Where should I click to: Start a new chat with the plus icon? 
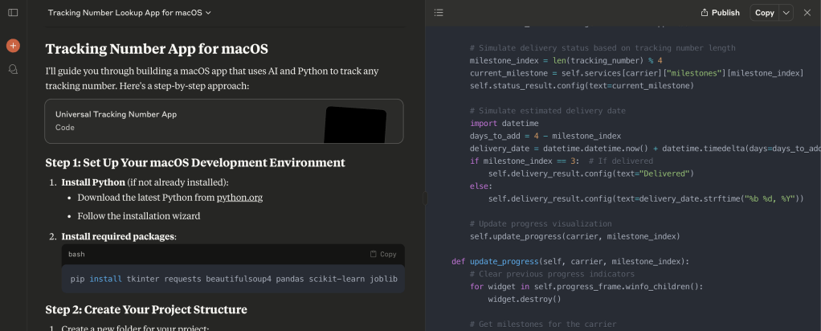coord(13,46)
